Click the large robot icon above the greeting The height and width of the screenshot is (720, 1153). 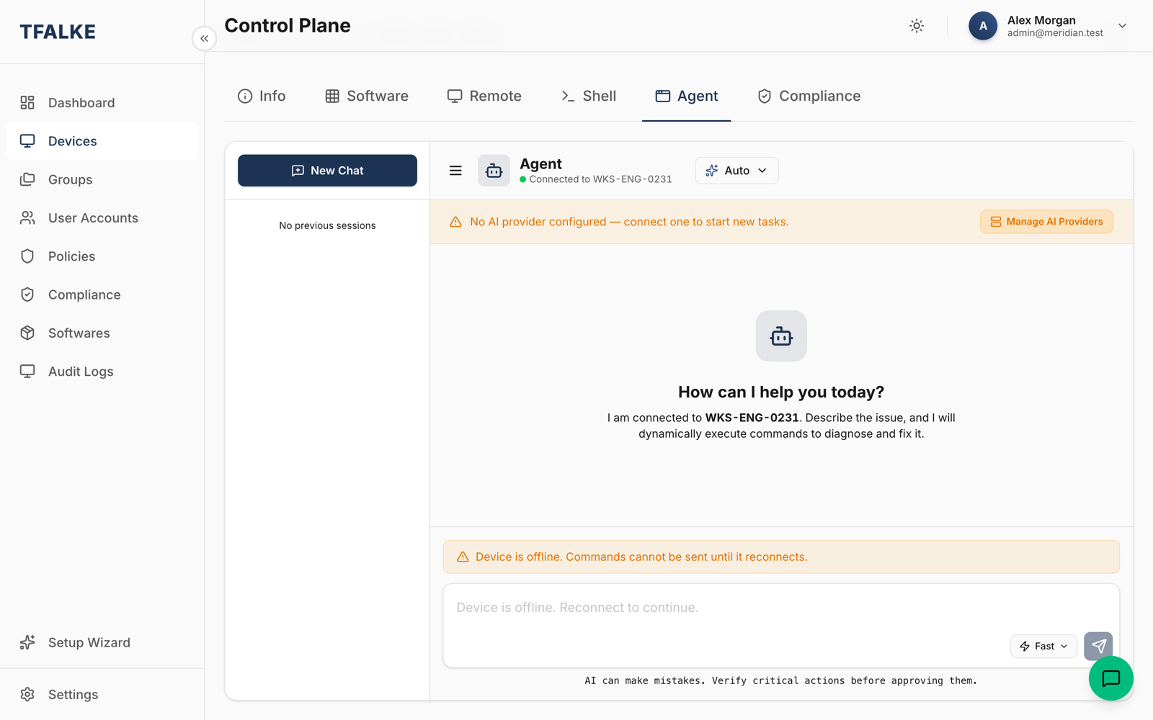[781, 336]
